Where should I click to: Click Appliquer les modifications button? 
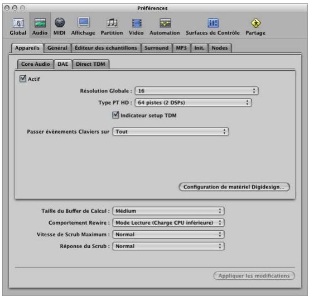(x=254, y=276)
